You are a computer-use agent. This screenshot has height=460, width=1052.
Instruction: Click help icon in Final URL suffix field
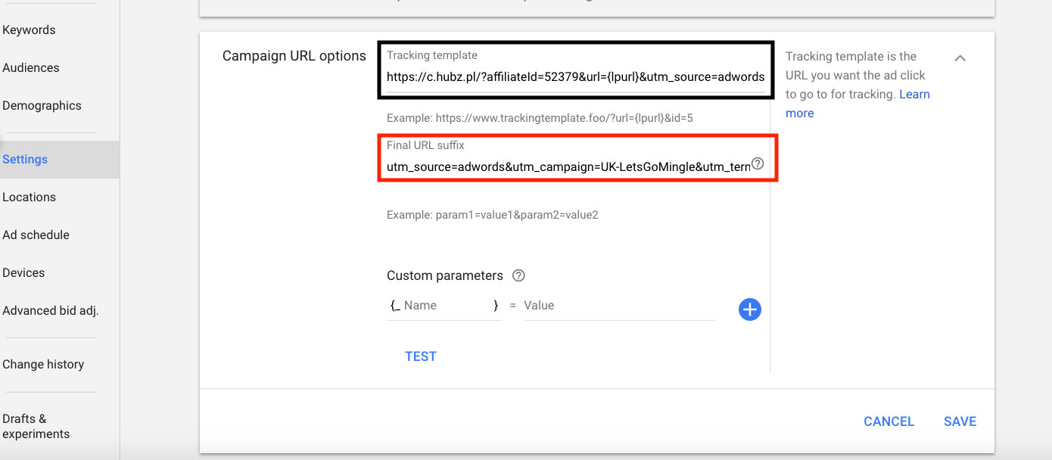click(757, 163)
